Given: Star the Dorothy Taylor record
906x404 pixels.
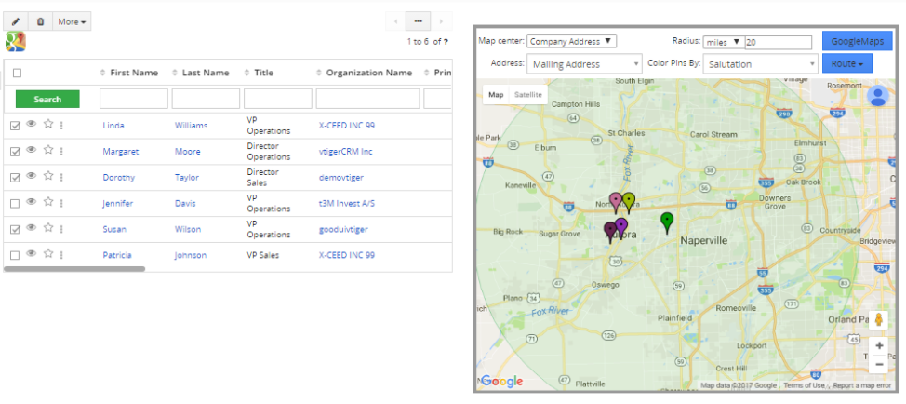Looking at the screenshot, I should point(48,176).
